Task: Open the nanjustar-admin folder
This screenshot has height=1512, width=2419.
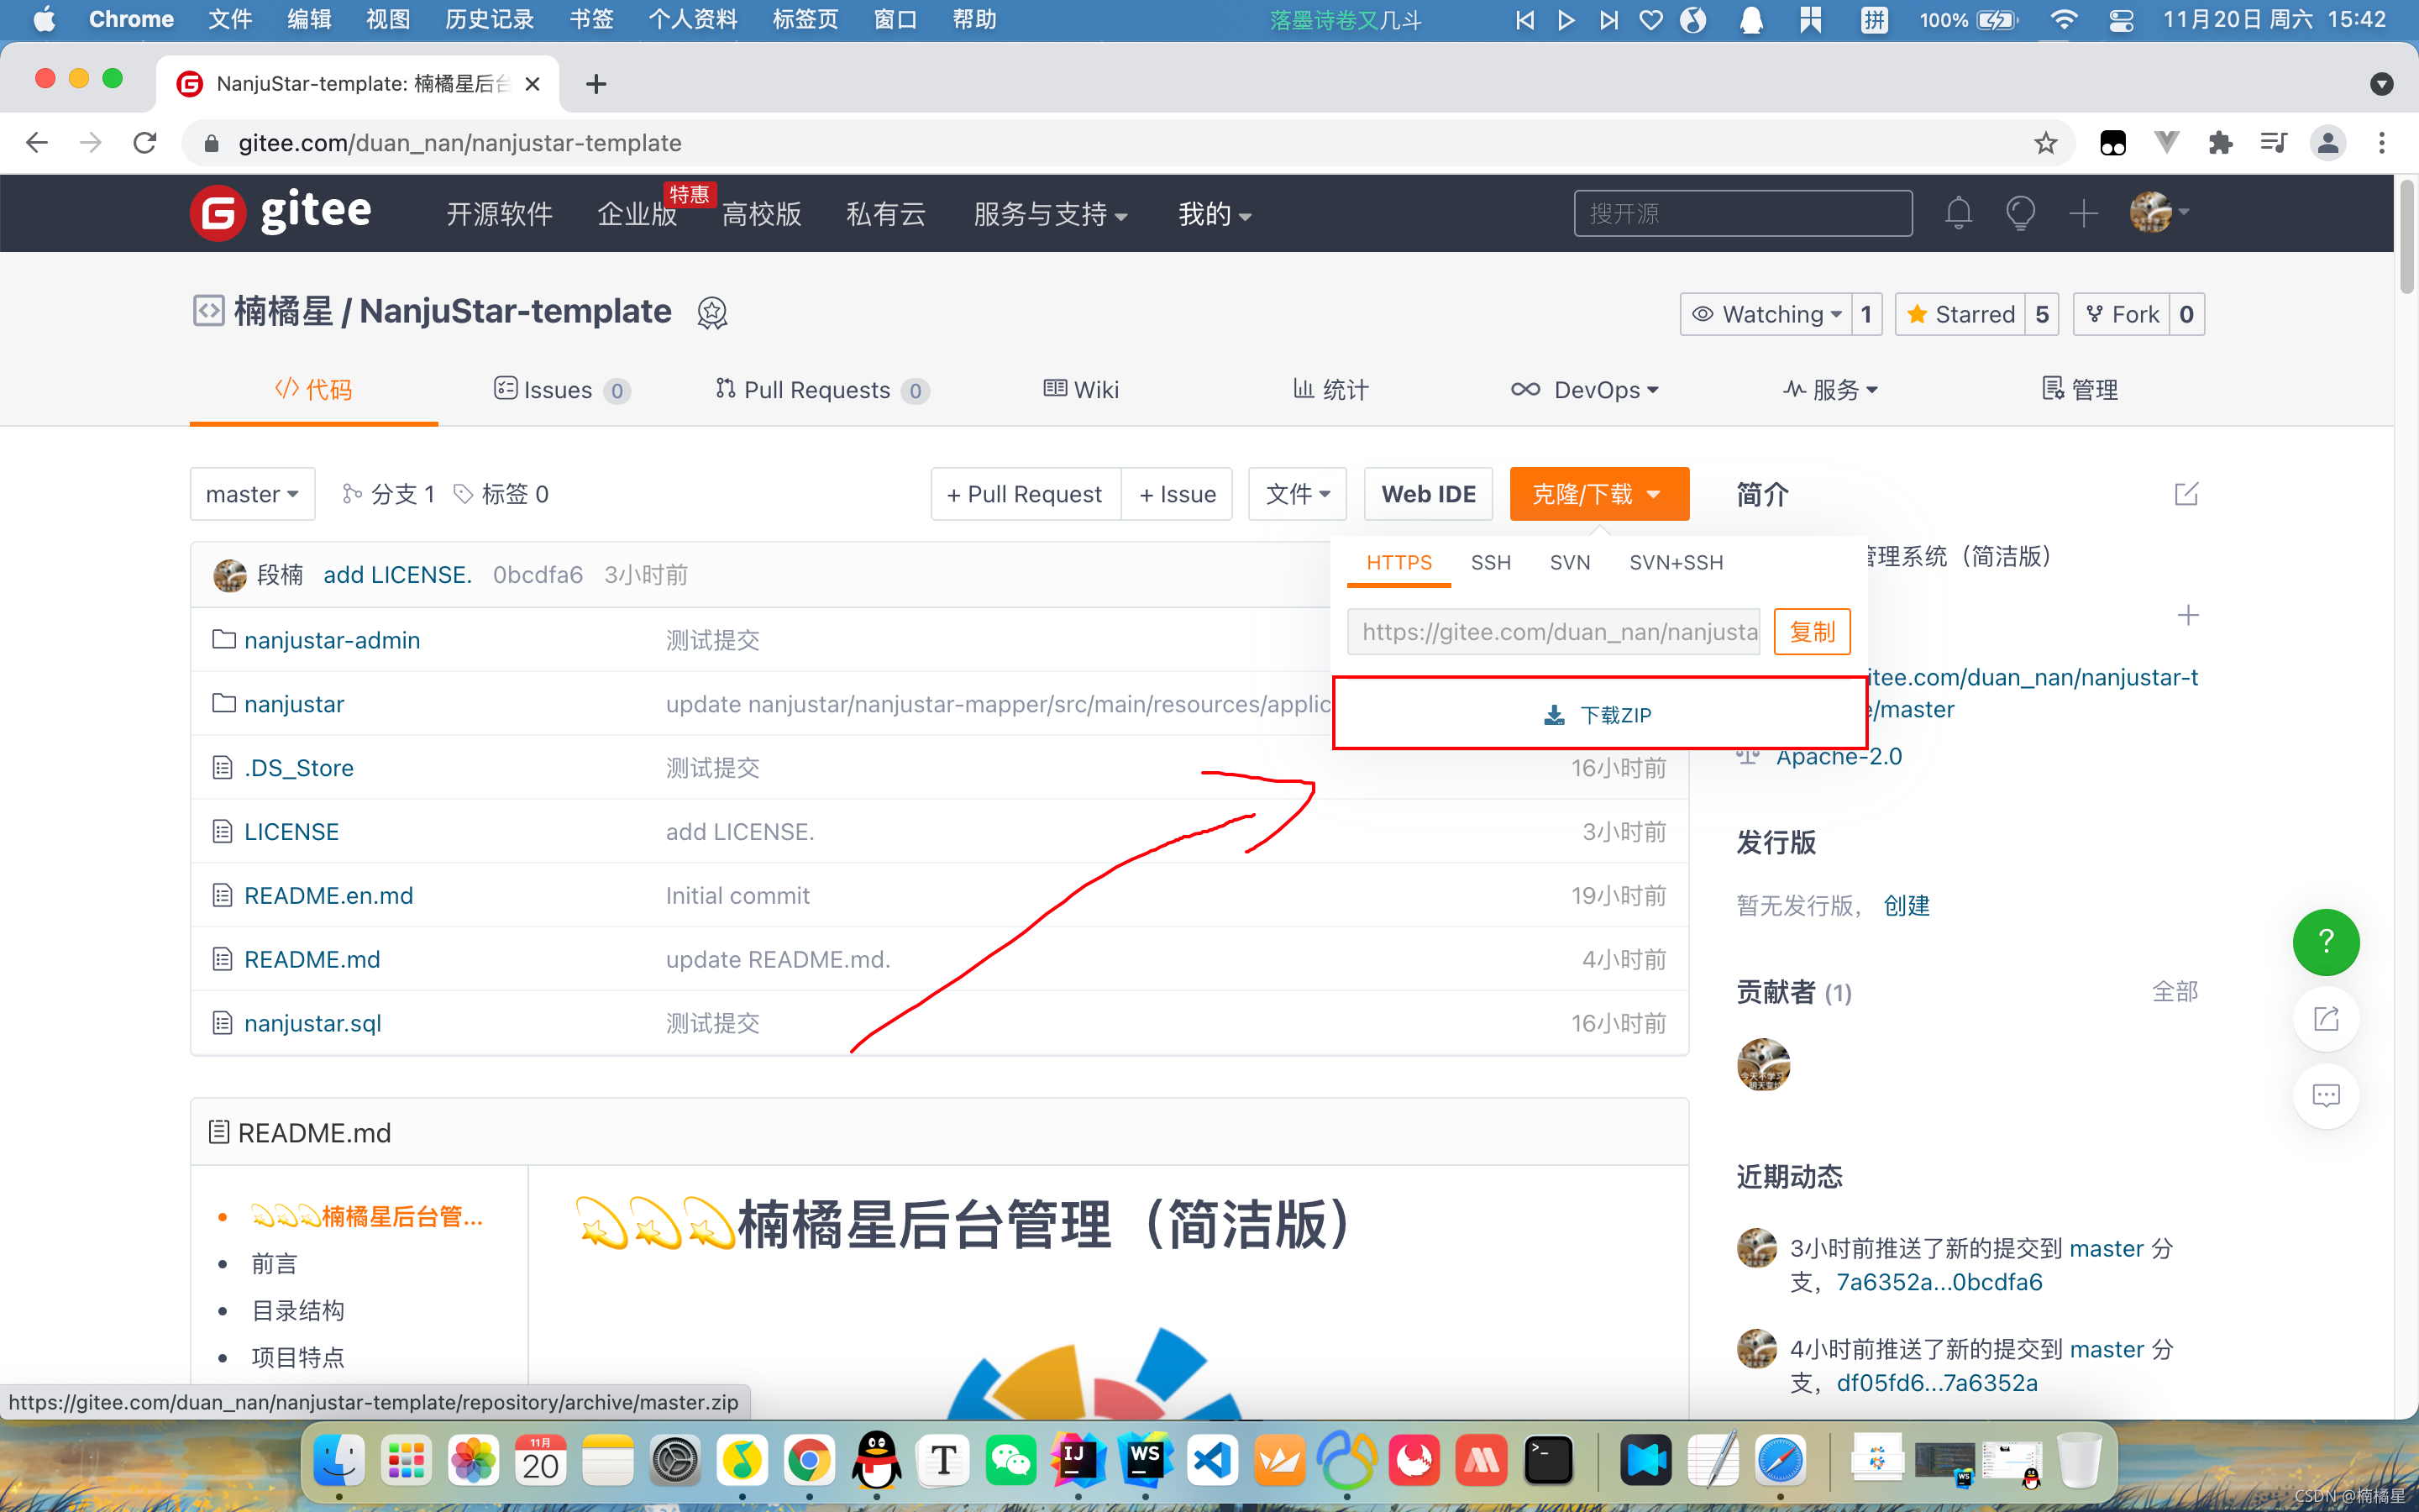Action: click(332, 640)
